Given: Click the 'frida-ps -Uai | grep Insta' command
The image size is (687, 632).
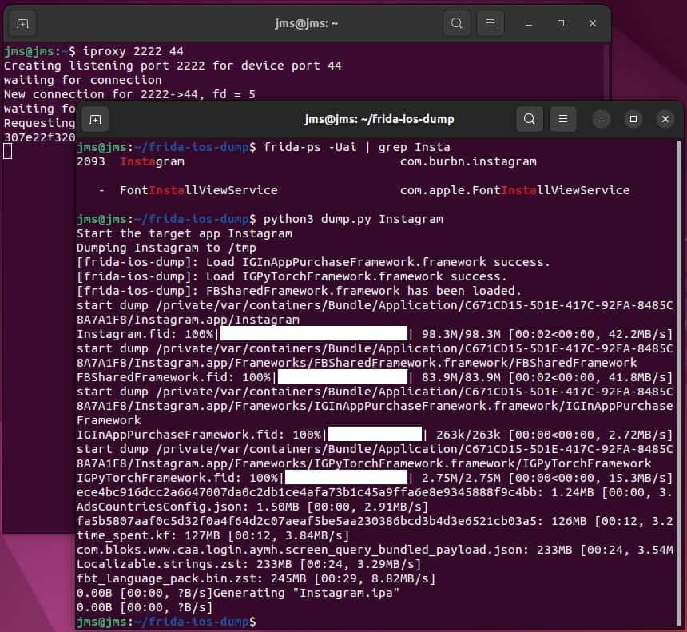Looking at the screenshot, I should click(356, 147).
